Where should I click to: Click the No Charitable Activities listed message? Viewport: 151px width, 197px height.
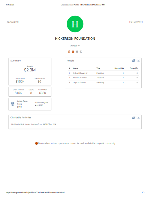click(34, 124)
